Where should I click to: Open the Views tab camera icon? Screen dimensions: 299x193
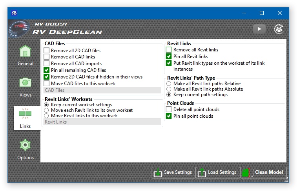25,82
